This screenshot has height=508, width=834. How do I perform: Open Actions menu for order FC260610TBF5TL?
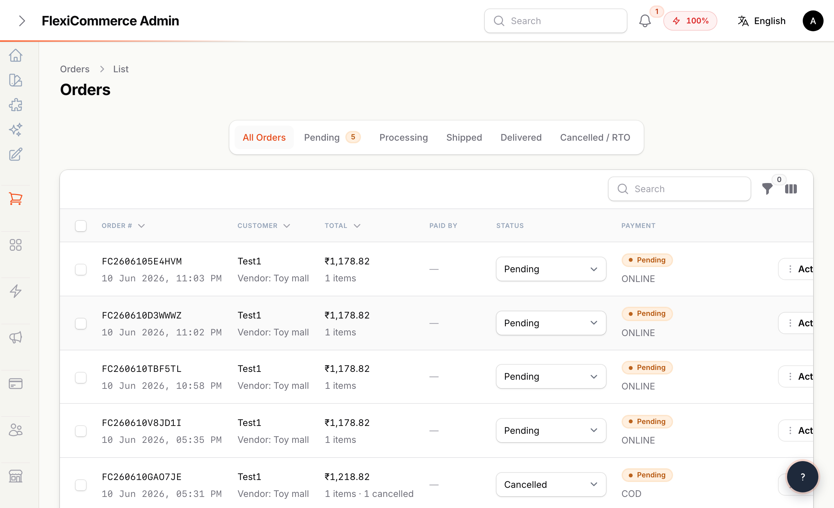(796, 376)
